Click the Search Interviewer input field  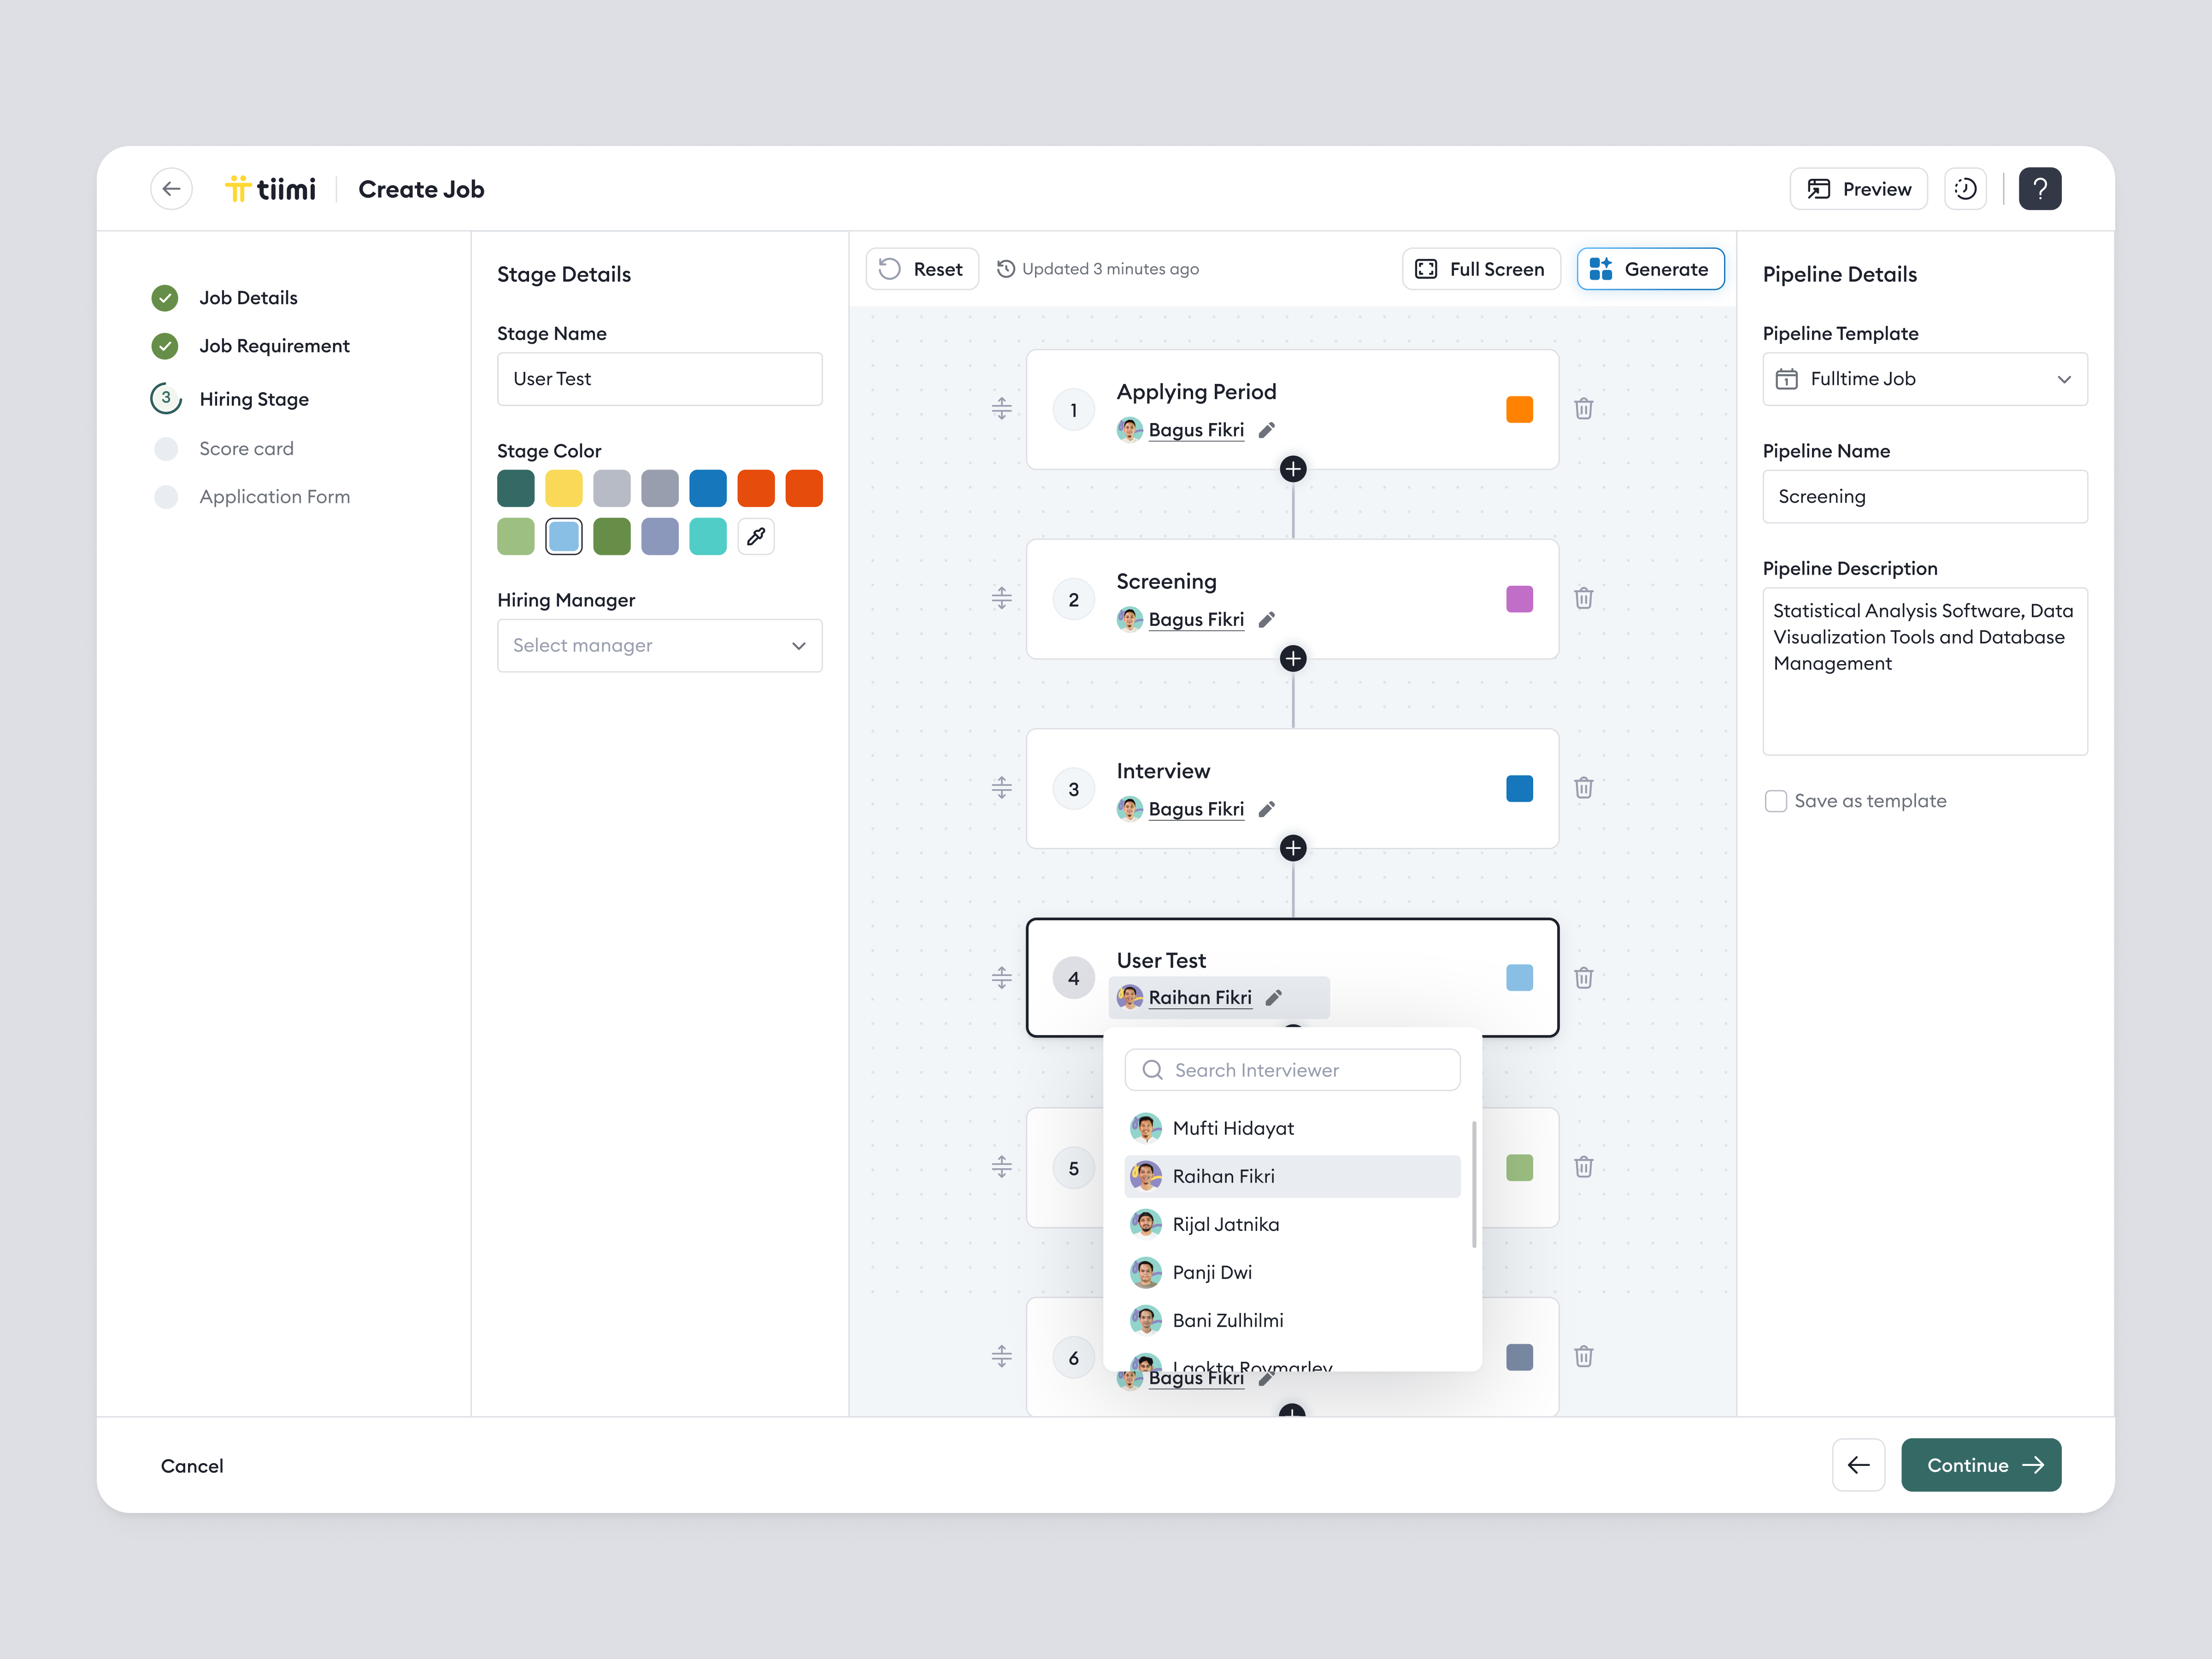pyautogui.click(x=1292, y=1070)
